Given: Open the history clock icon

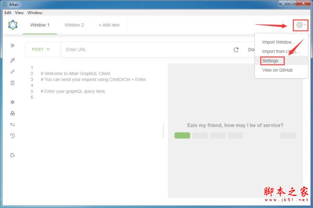Looking at the screenshot, I should pyautogui.click(x=13, y=136).
